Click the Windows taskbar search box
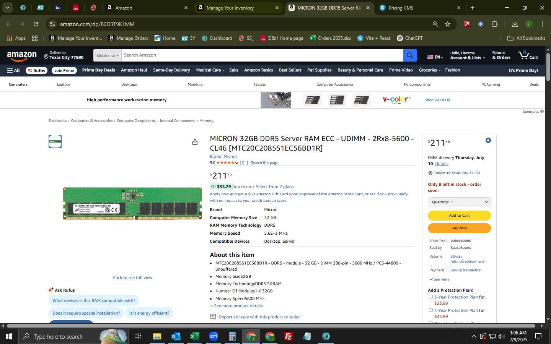551x344 pixels. [73, 336]
